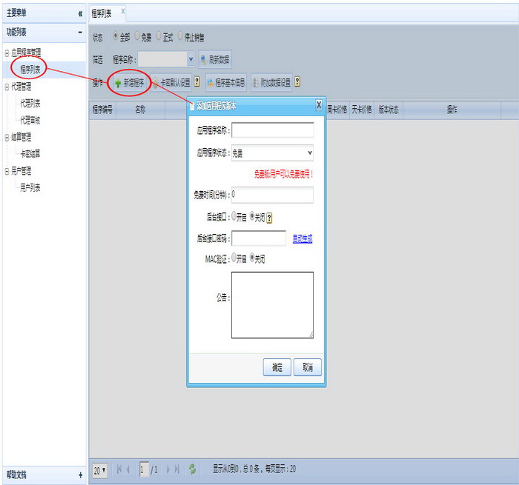Viewport: 519px width, 485px height.
Task: Sort by the 版本状态 column header
Action: [389, 110]
